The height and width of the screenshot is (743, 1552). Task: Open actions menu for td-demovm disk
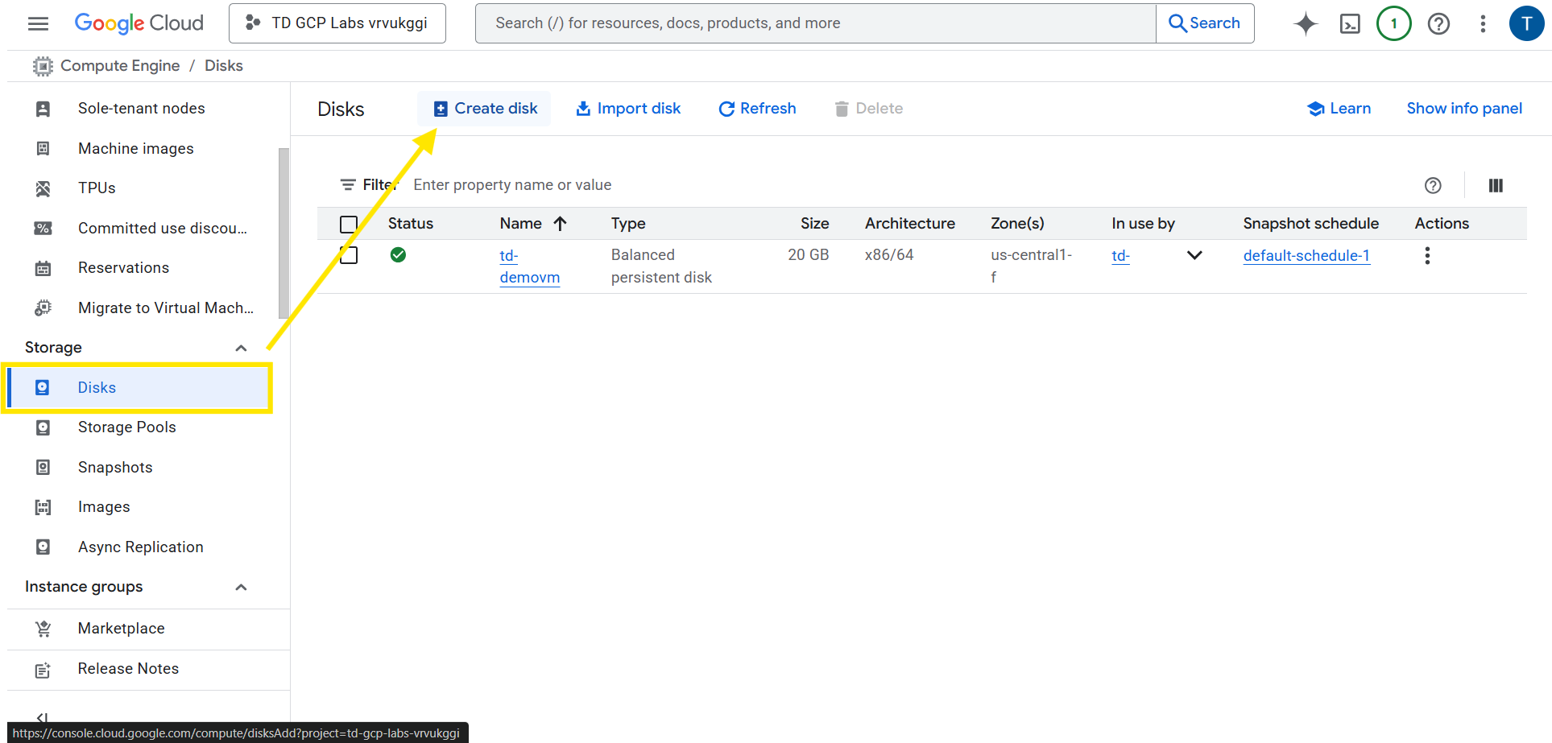coord(1427,256)
